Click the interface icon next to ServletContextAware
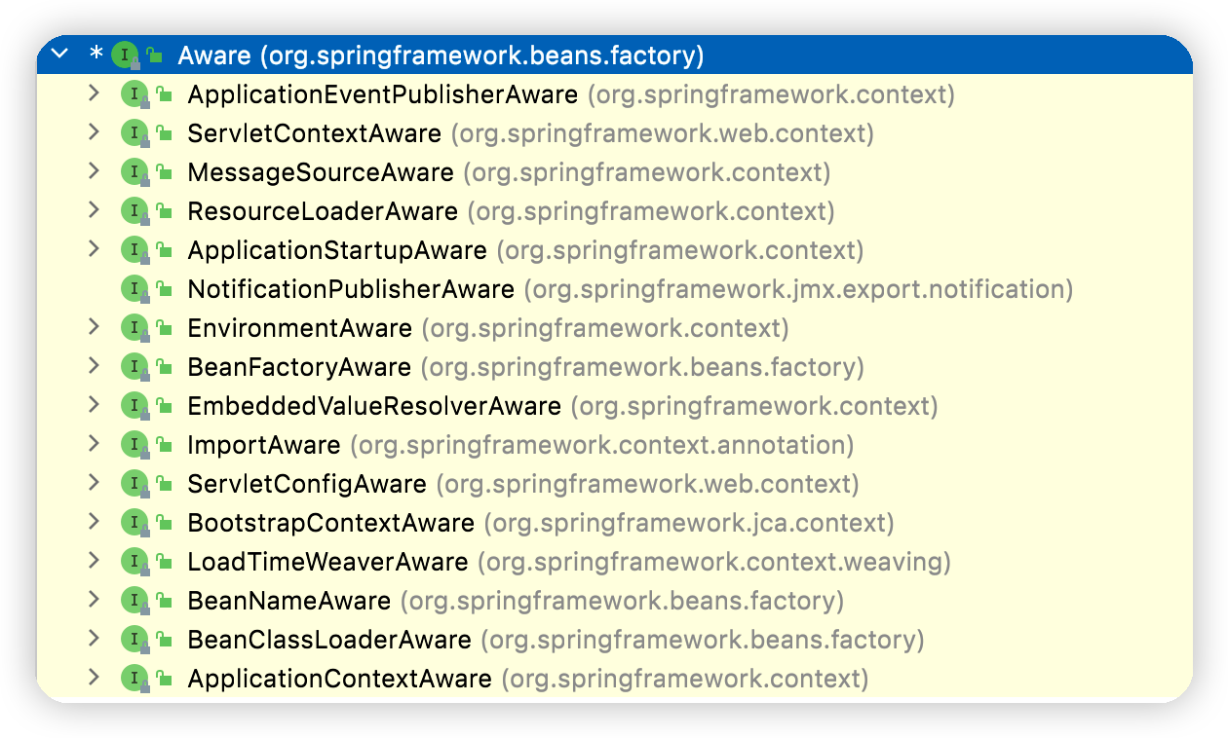Screen dimensions: 1228x738 pyautogui.click(x=133, y=133)
